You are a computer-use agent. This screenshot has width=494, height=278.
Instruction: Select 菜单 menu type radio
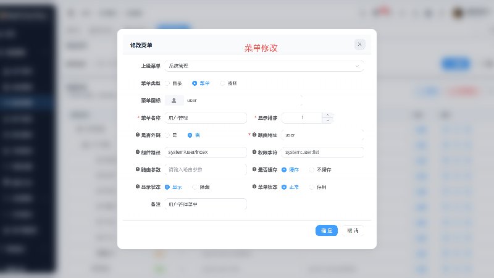(x=201, y=83)
